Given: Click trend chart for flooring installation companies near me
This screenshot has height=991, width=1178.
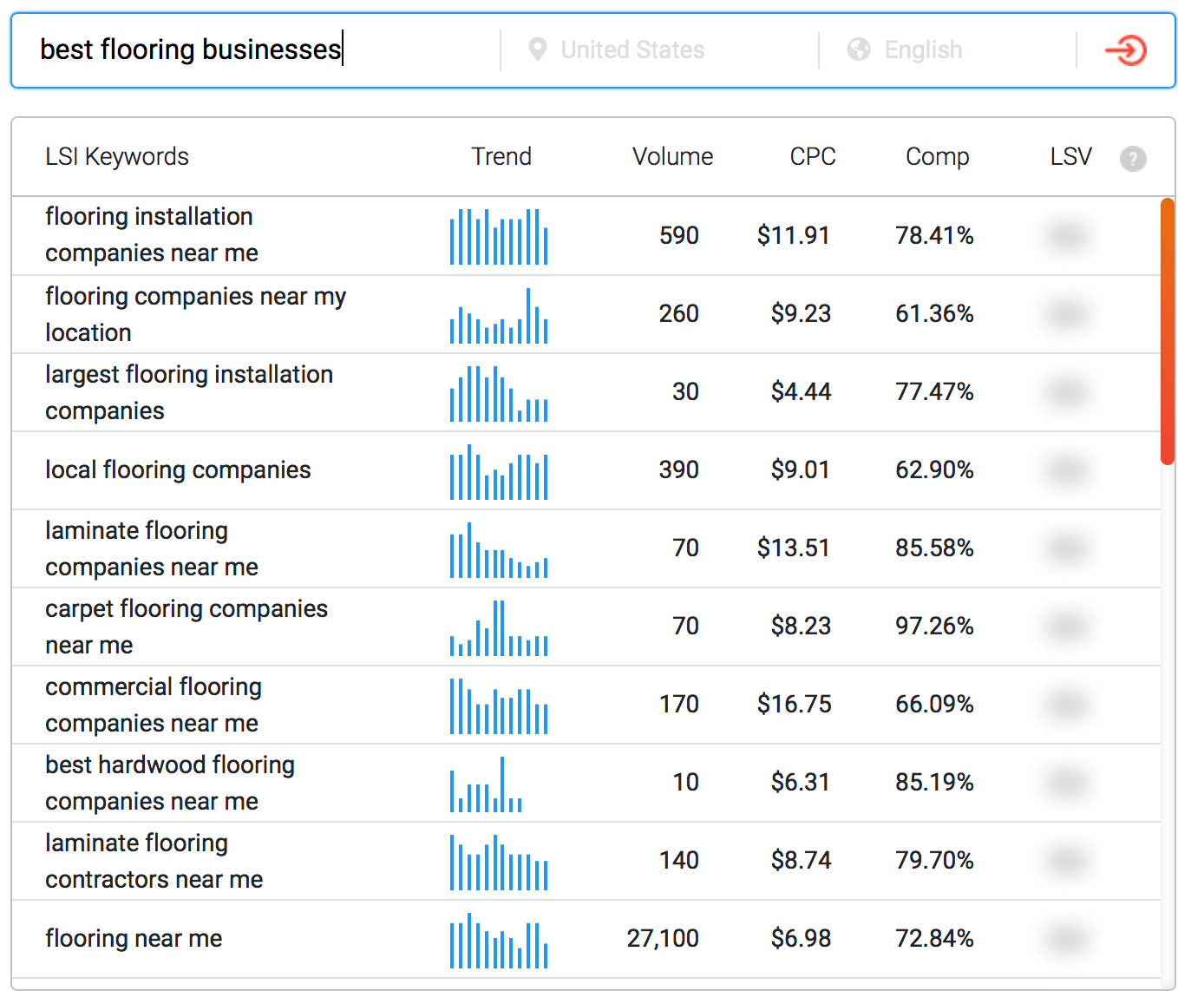Looking at the screenshot, I should [x=499, y=237].
